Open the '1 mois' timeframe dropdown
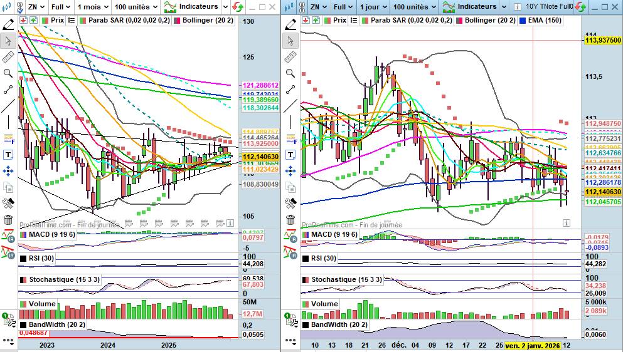Viewport: 623px width, 352px height. pyautogui.click(x=92, y=7)
